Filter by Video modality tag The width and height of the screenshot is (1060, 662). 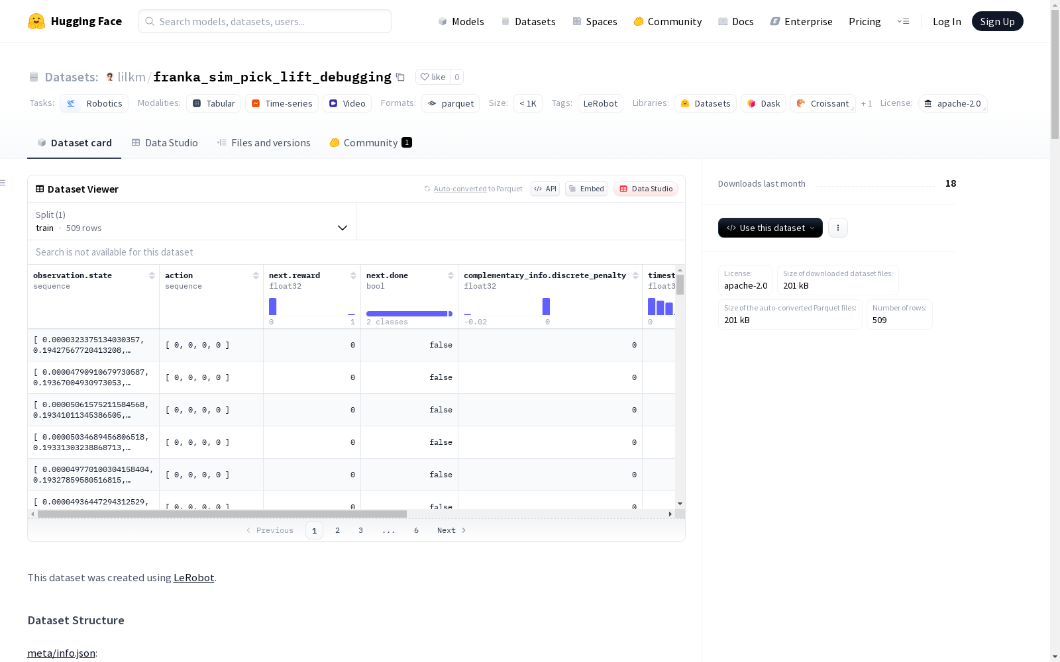tap(347, 103)
